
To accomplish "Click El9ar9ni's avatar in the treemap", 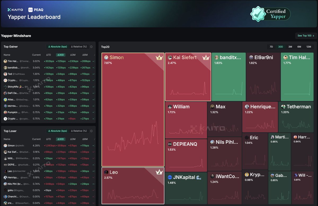I will click(x=251, y=57).
